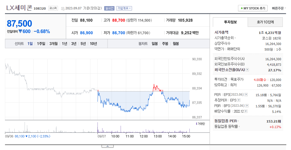Viewport: 291px width, 150px height.
Task: Click the 투자의견 label
Action: (221, 79)
